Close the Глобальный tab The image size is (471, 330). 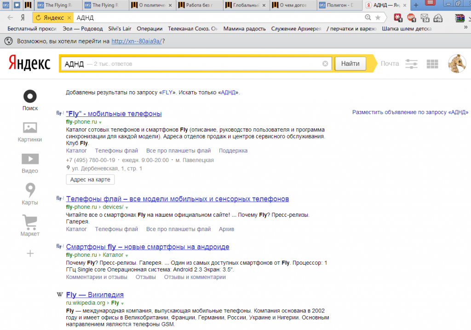point(264,5)
